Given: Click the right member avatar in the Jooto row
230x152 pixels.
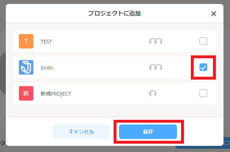Looking at the screenshot, I should [x=159, y=67].
